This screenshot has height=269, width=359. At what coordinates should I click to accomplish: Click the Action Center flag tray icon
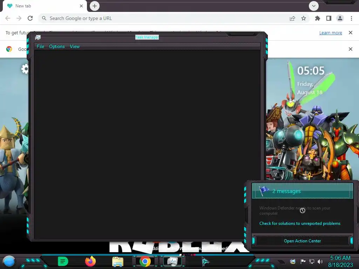(303, 261)
